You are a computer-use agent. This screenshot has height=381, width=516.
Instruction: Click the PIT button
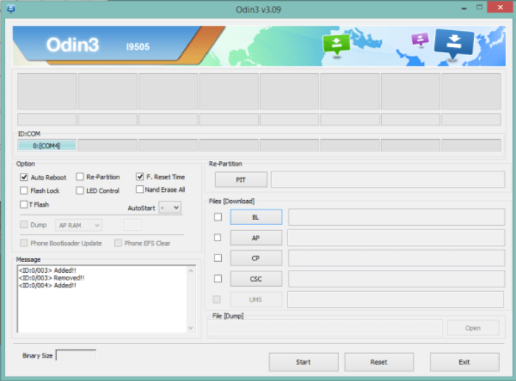(241, 179)
